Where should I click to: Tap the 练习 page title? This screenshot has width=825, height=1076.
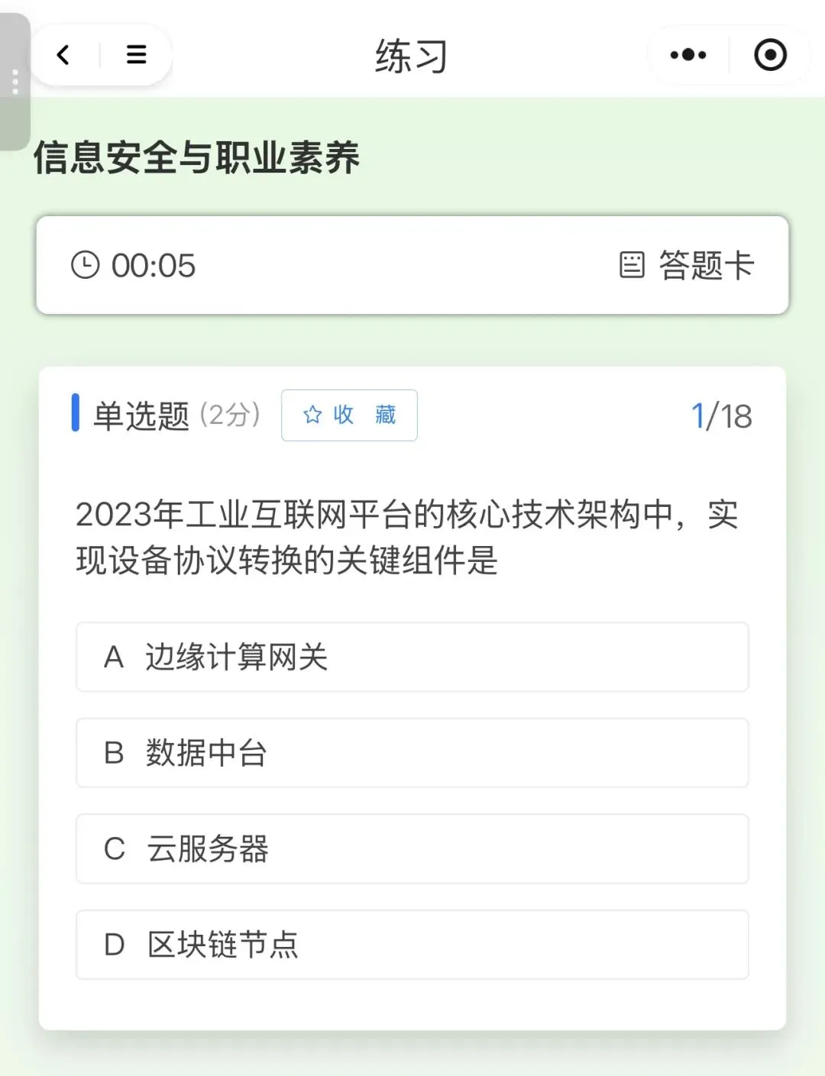[x=411, y=57]
